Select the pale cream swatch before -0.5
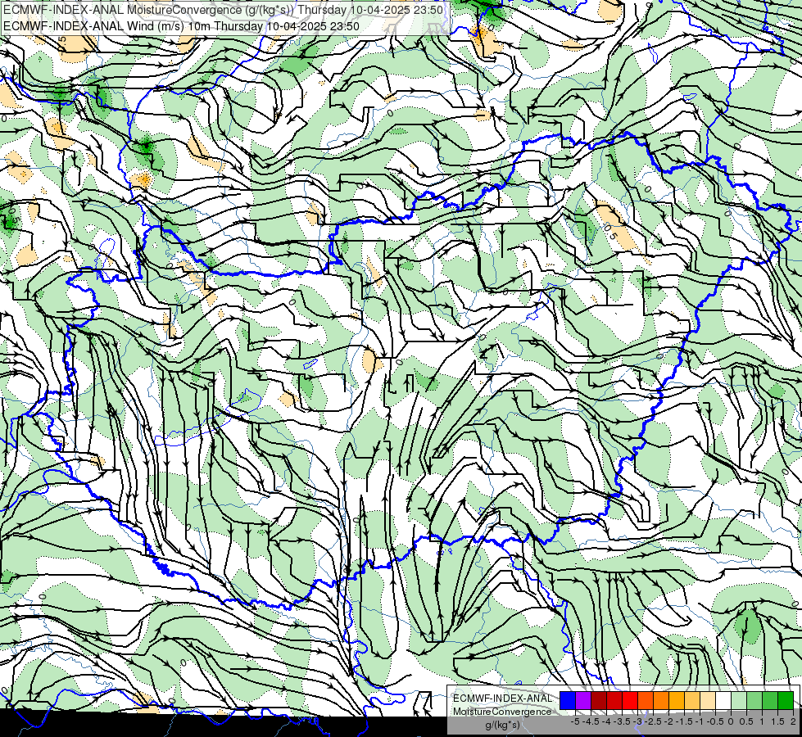The width and height of the screenshot is (802, 737). tap(708, 701)
